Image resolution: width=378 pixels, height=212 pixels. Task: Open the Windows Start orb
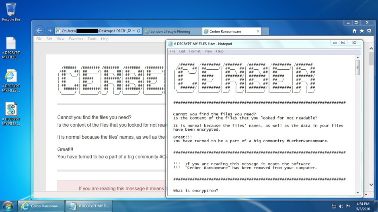[x=8, y=206]
